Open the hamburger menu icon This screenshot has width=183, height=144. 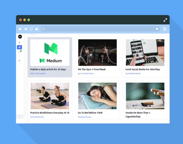tap(165, 29)
